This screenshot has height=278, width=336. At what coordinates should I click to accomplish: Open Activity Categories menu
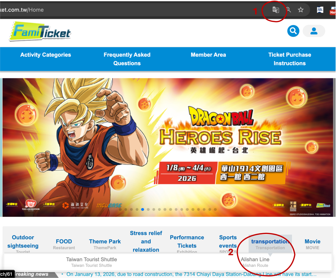[46, 55]
